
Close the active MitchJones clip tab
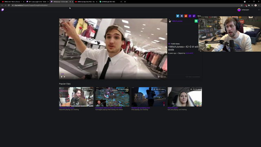(72, 2)
